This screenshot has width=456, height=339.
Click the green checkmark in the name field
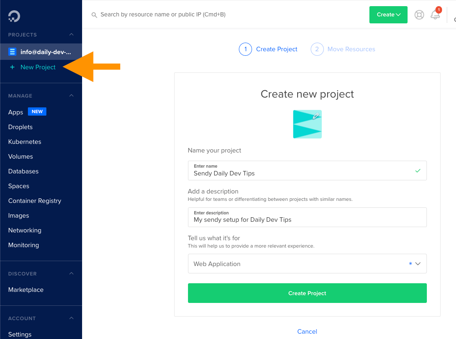coord(417,171)
